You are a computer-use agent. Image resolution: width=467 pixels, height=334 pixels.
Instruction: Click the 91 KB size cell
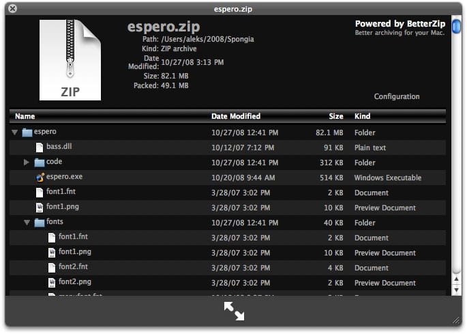[333, 148]
